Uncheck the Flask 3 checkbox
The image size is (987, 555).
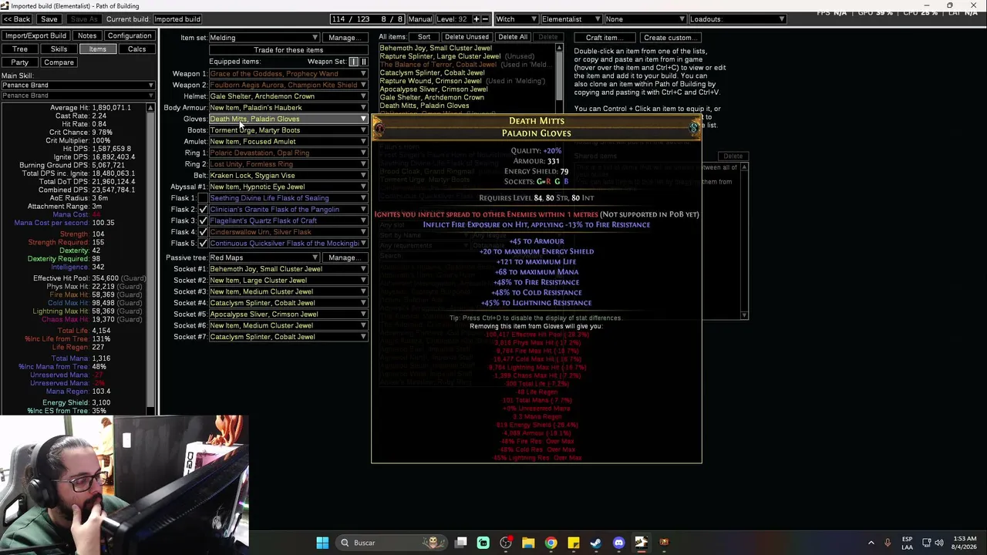click(x=203, y=220)
